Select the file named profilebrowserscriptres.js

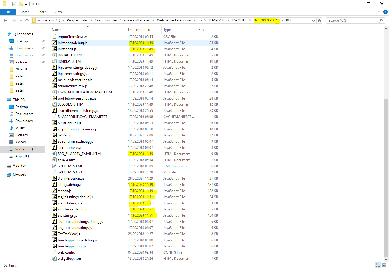[77, 98]
